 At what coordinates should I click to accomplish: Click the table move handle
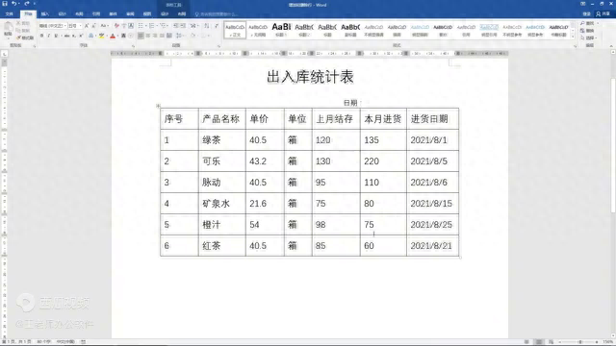click(158, 106)
